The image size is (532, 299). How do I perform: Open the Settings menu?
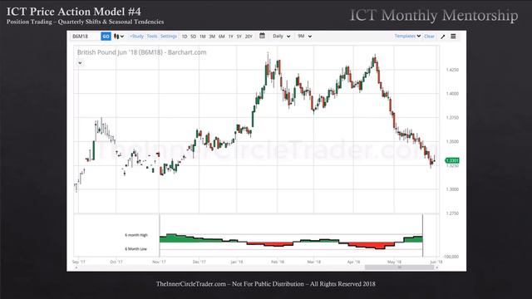169,36
